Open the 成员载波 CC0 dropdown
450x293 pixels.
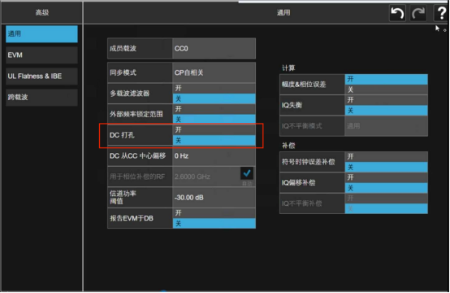tap(214, 48)
